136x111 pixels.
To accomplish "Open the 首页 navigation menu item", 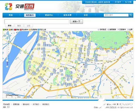I will (11, 15).
